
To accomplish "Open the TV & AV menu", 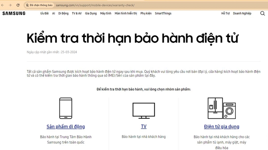I will 77,13.
